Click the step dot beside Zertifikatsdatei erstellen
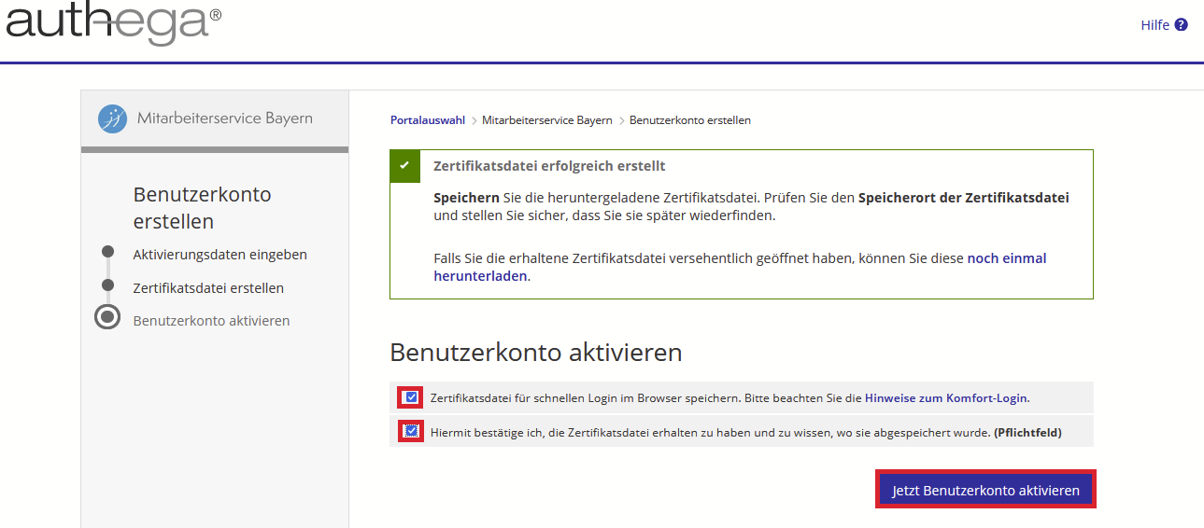 (x=108, y=285)
